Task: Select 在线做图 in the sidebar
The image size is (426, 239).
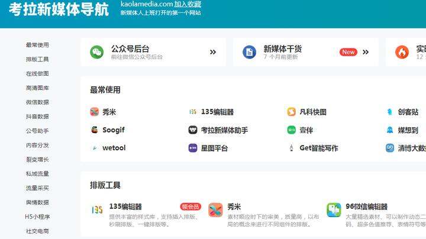Action: pyautogui.click(x=37, y=73)
